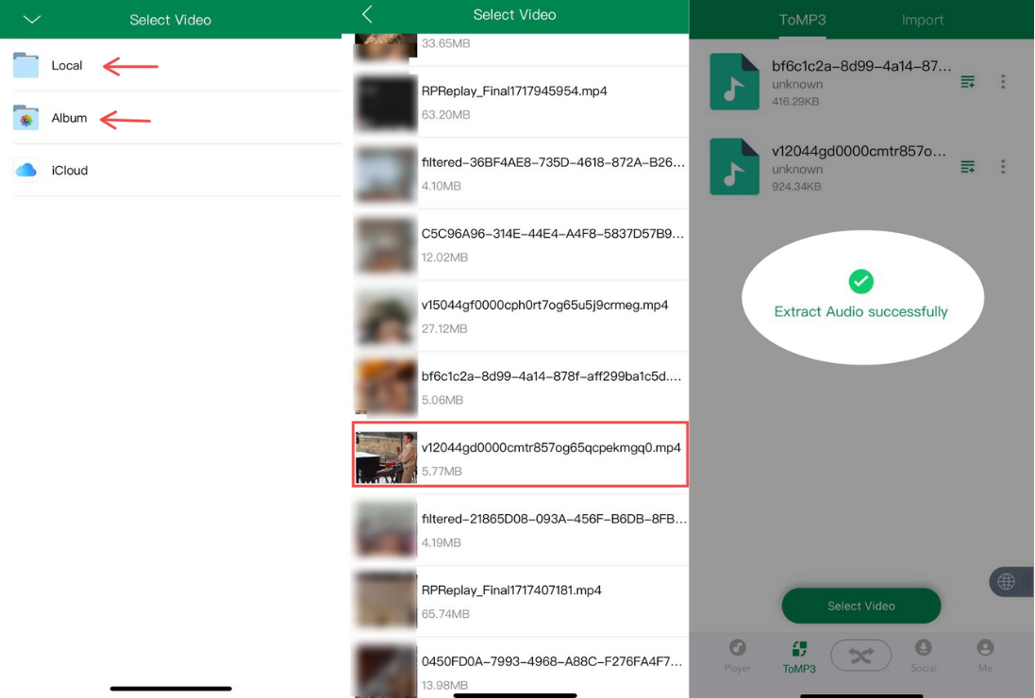Open bf6c1c2a-8d99-4a14-87 audio title

[x=861, y=66]
